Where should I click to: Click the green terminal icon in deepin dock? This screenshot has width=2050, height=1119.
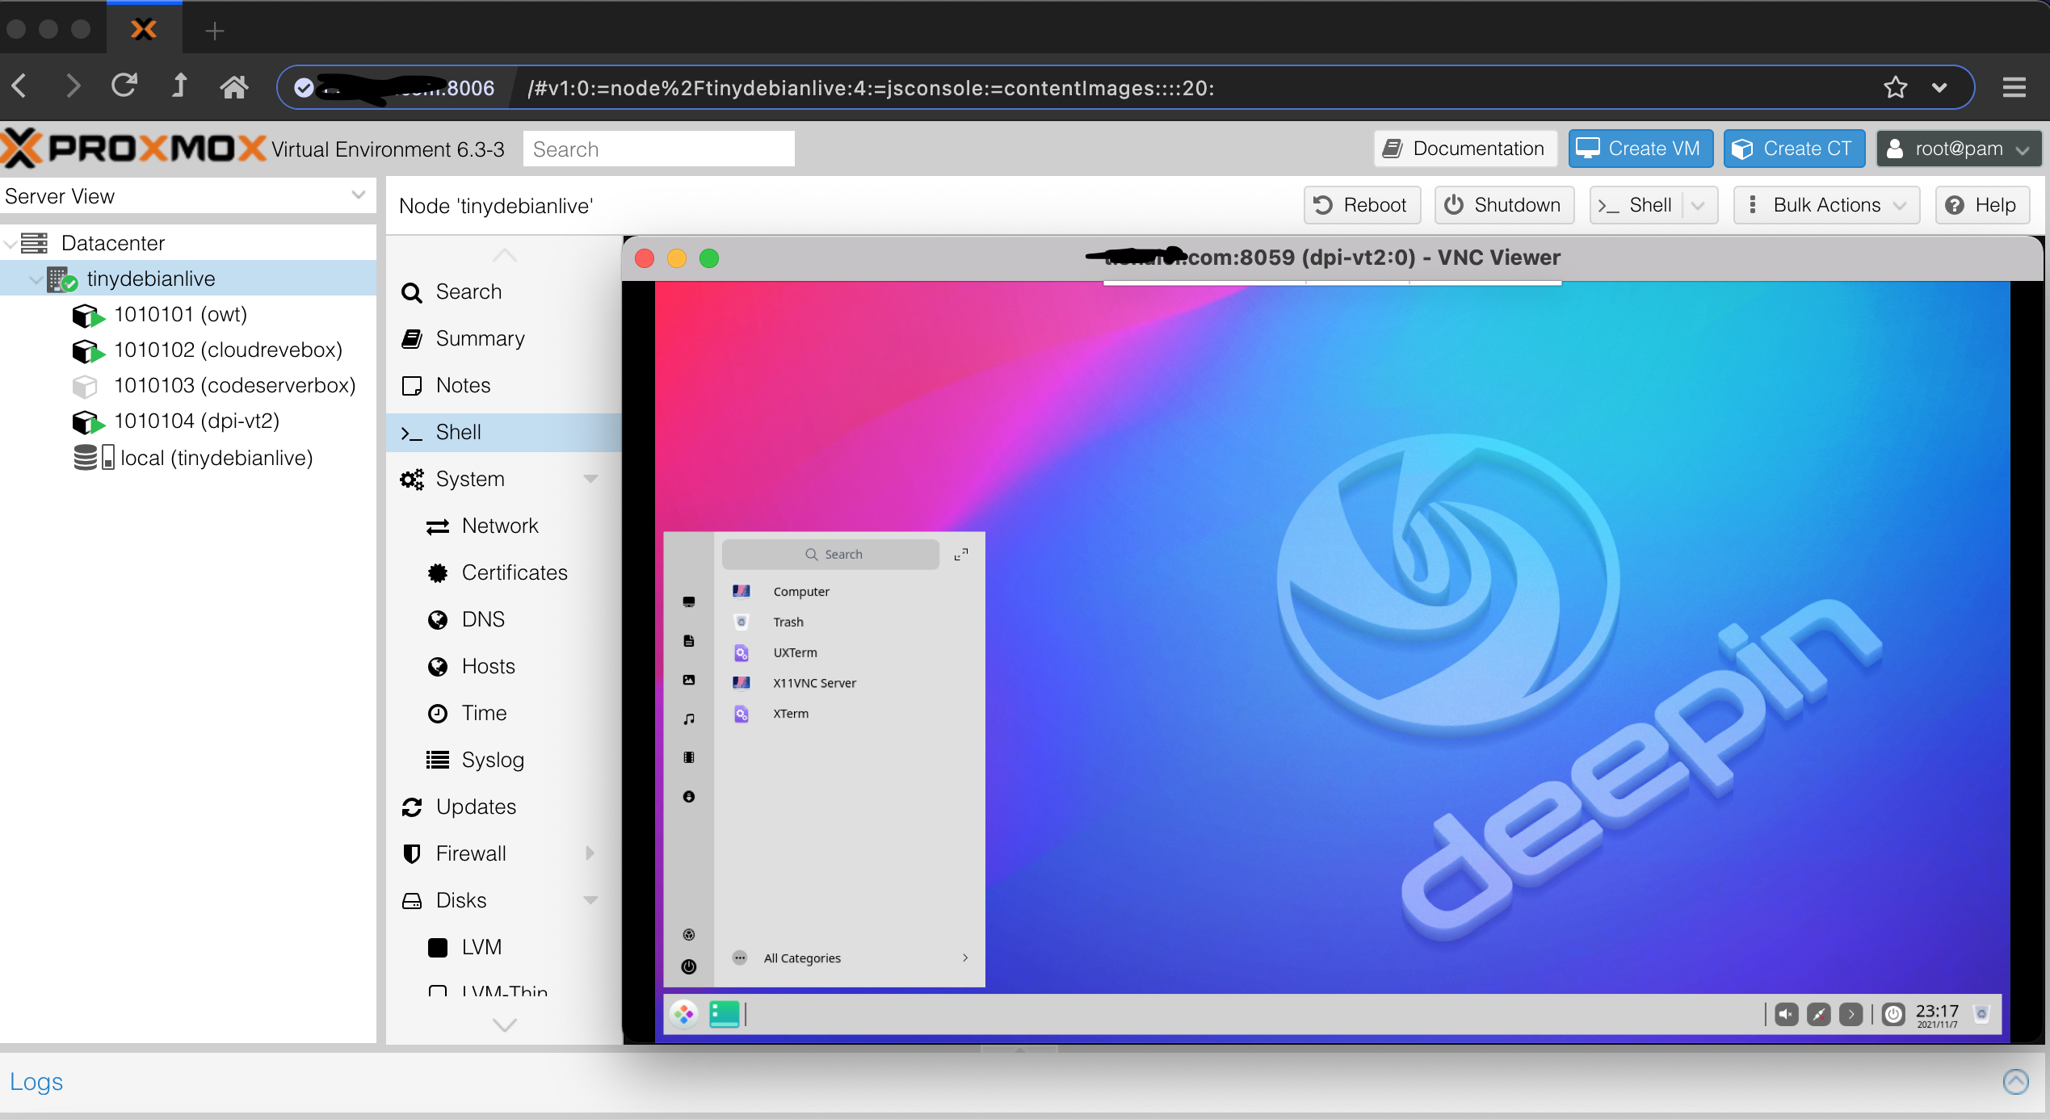click(725, 1014)
